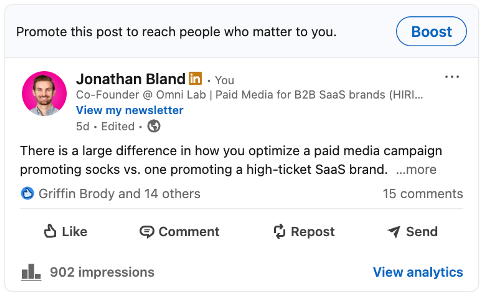Toggle Like on the post
This screenshot has width=483, height=294.
(66, 231)
